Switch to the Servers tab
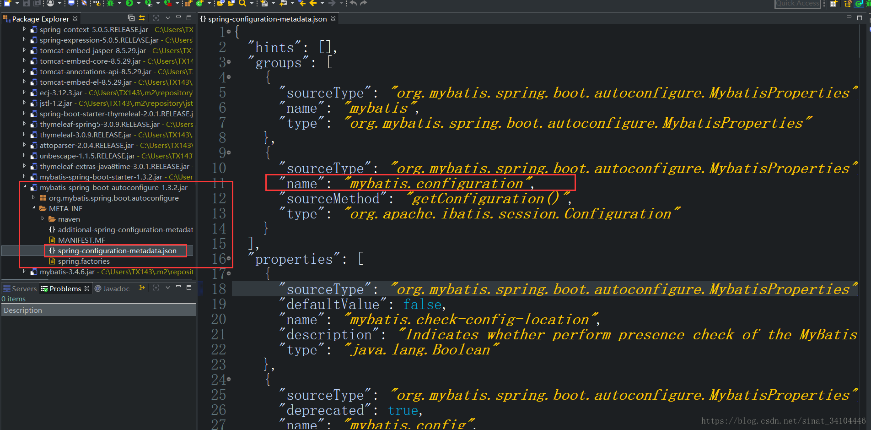871x430 pixels. [x=20, y=288]
